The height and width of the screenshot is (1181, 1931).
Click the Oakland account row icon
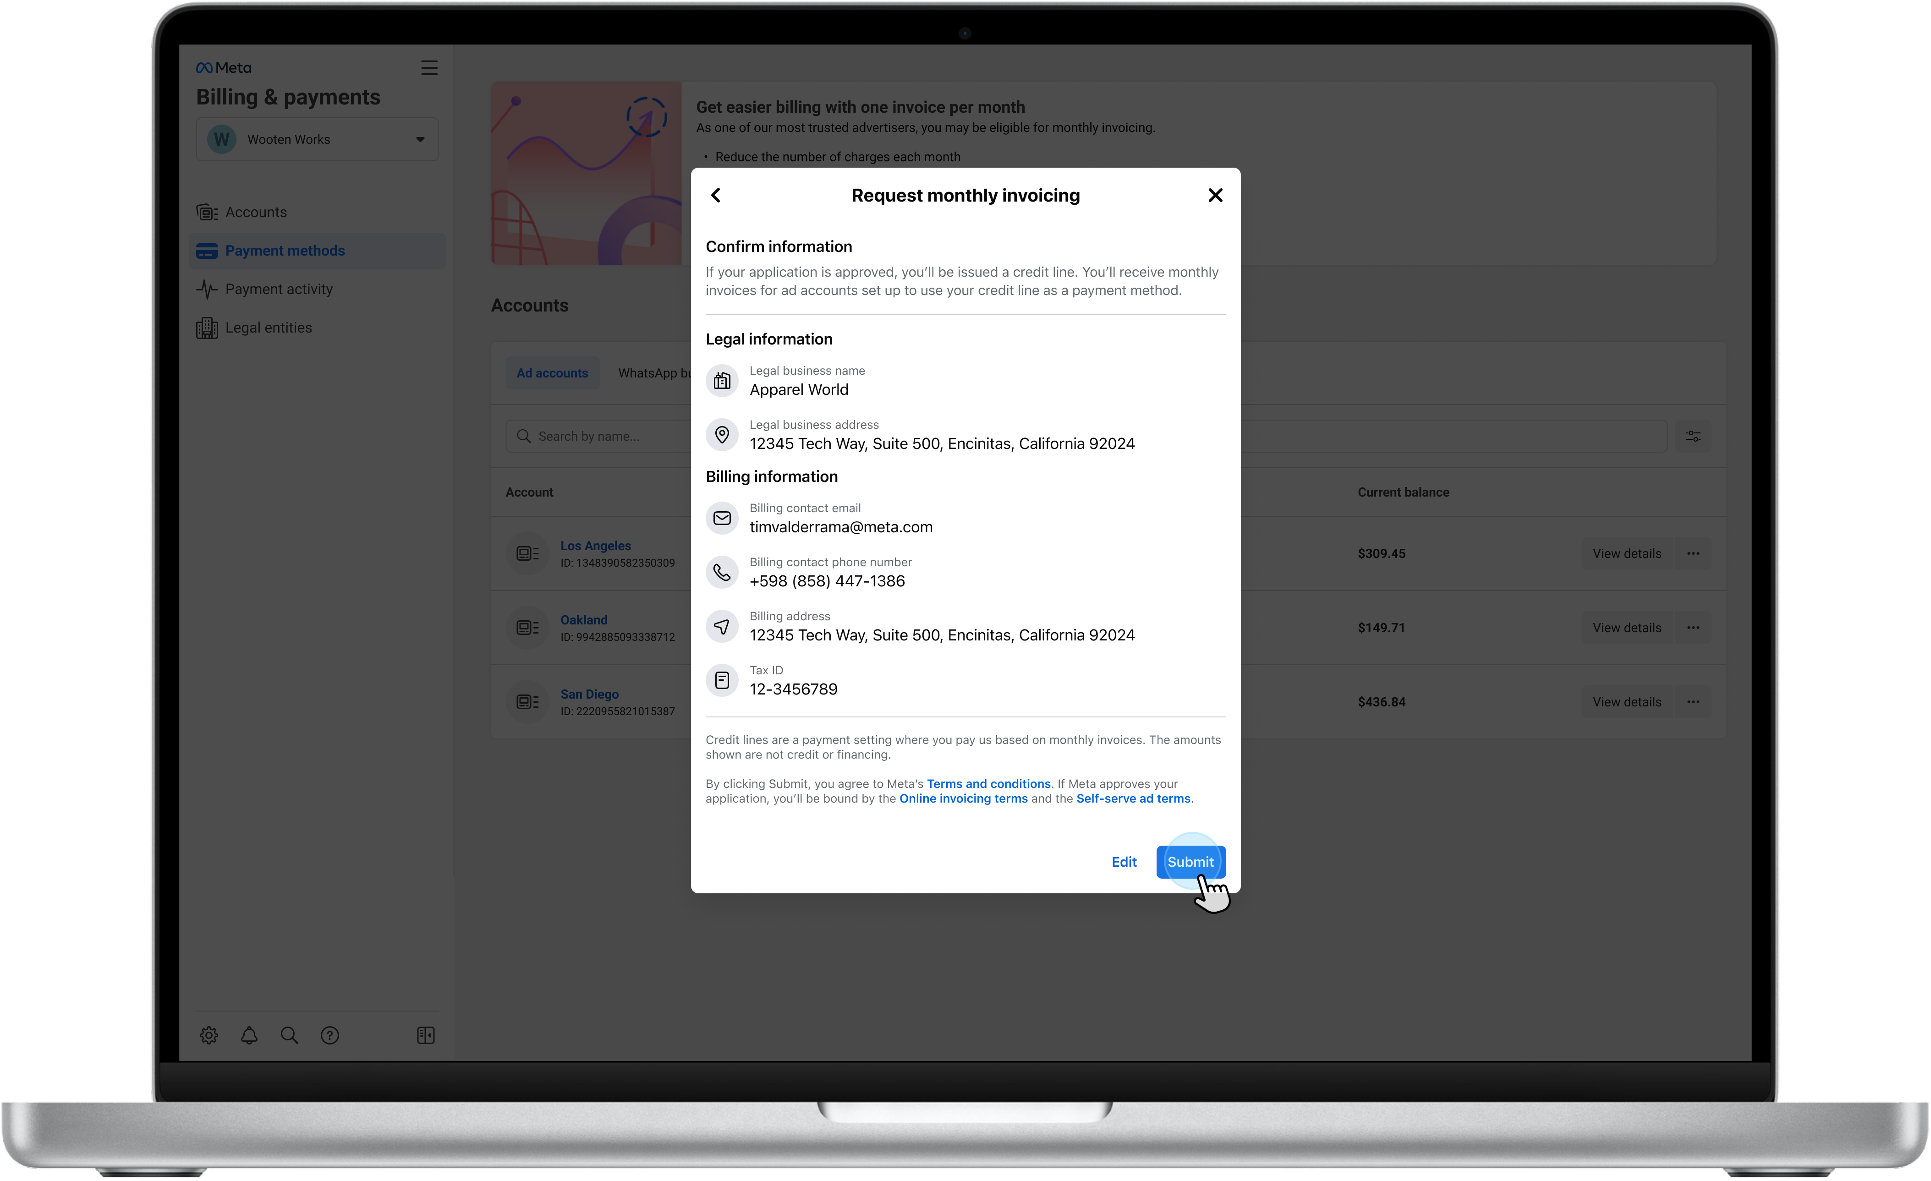pyautogui.click(x=527, y=628)
